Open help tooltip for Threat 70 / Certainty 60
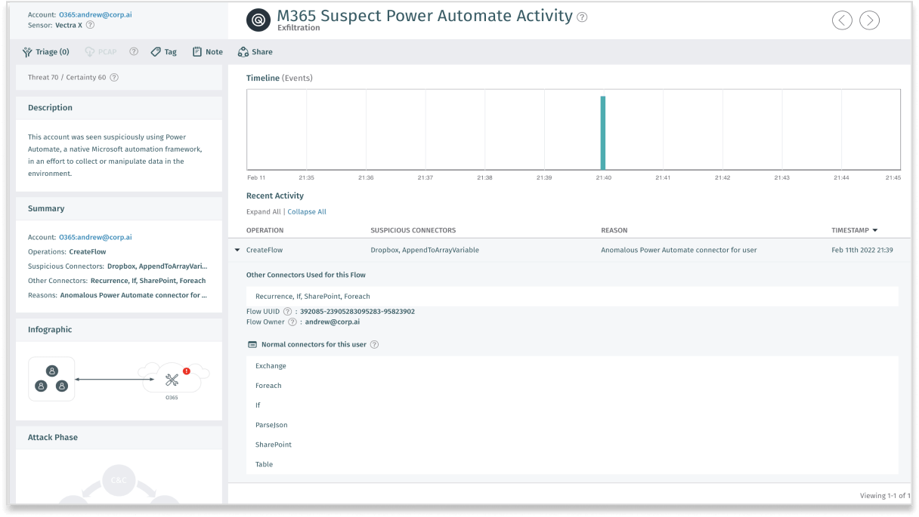Viewport: 919px width, 517px height. (113, 77)
